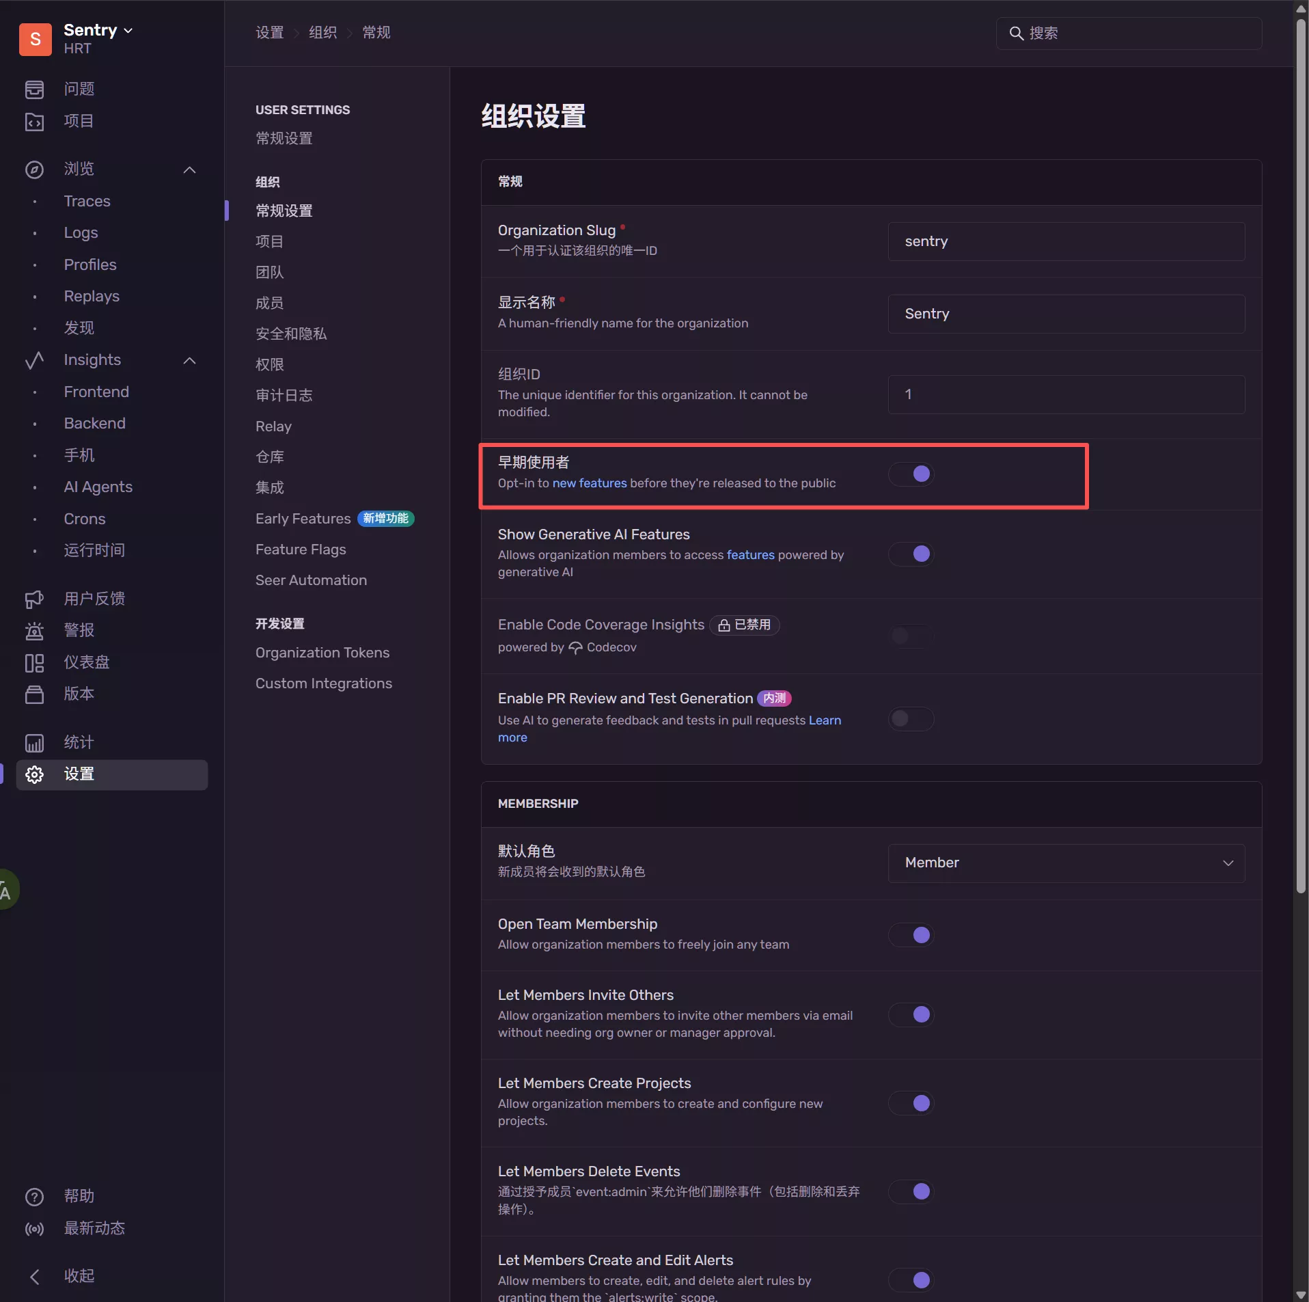Image resolution: width=1309 pixels, height=1302 pixels.
Task: Enable PR Review and Test Generation toggle
Action: click(x=911, y=719)
